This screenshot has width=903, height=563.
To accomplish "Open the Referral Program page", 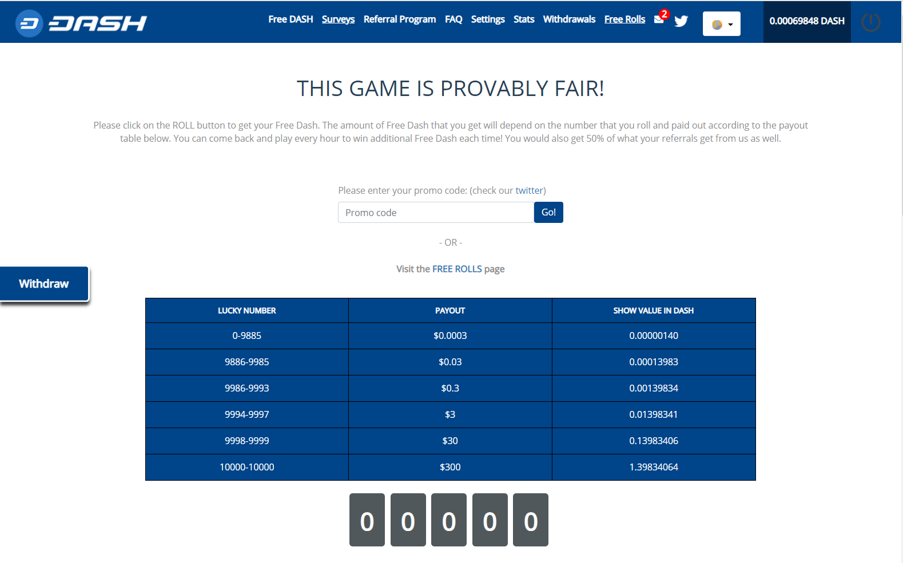I will coord(400,19).
